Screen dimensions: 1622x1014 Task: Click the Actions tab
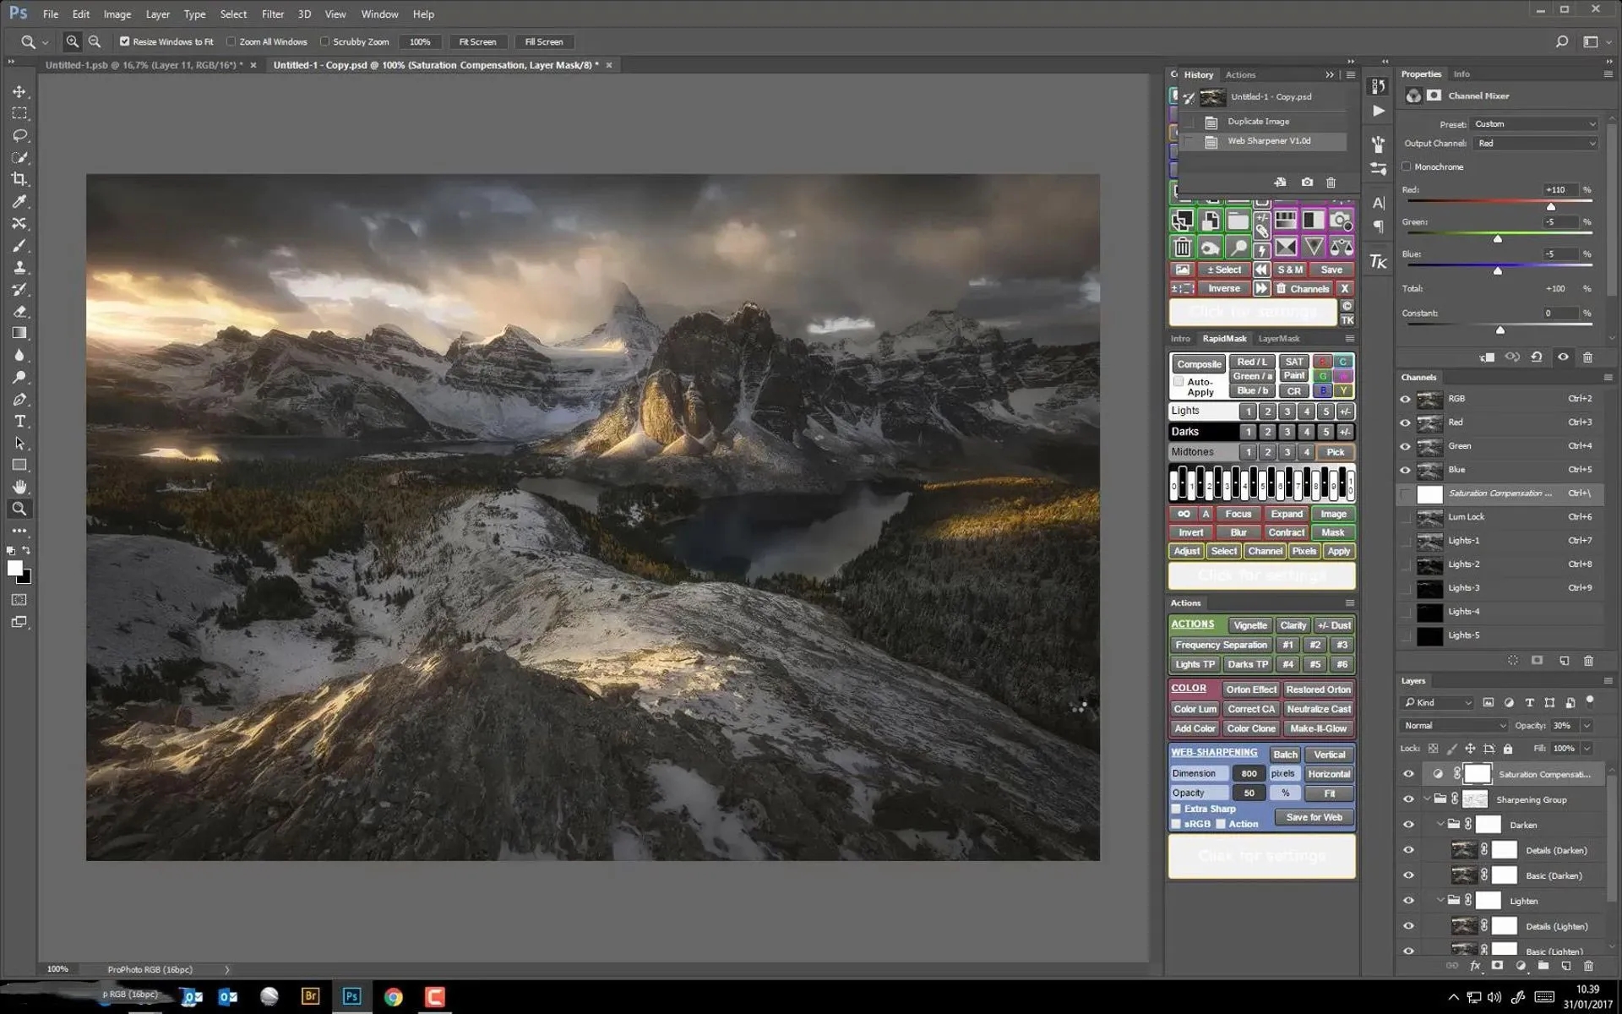(x=1240, y=74)
